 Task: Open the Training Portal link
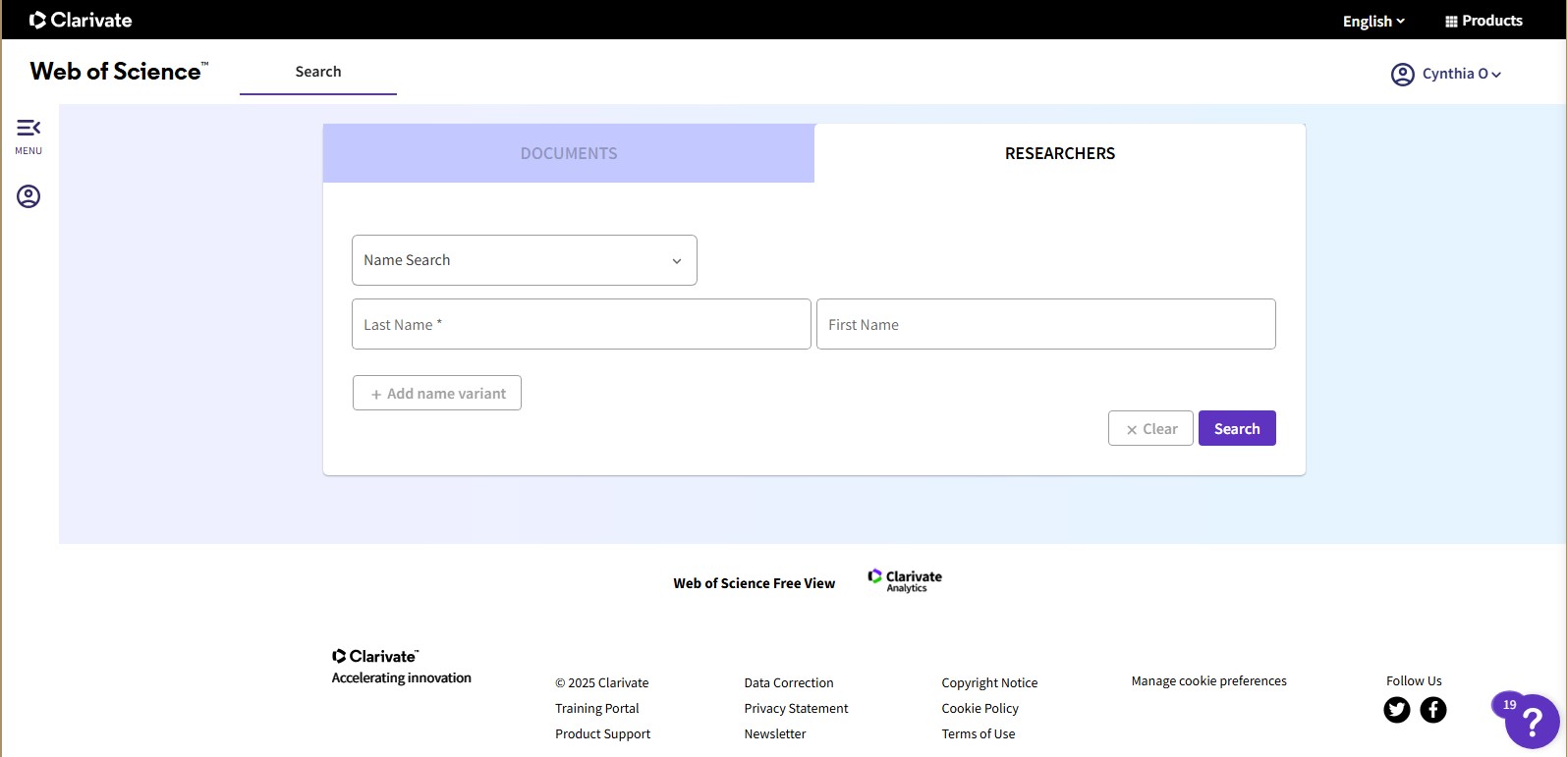coord(597,709)
